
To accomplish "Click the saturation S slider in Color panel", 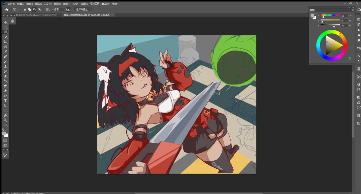I will coord(330,20).
